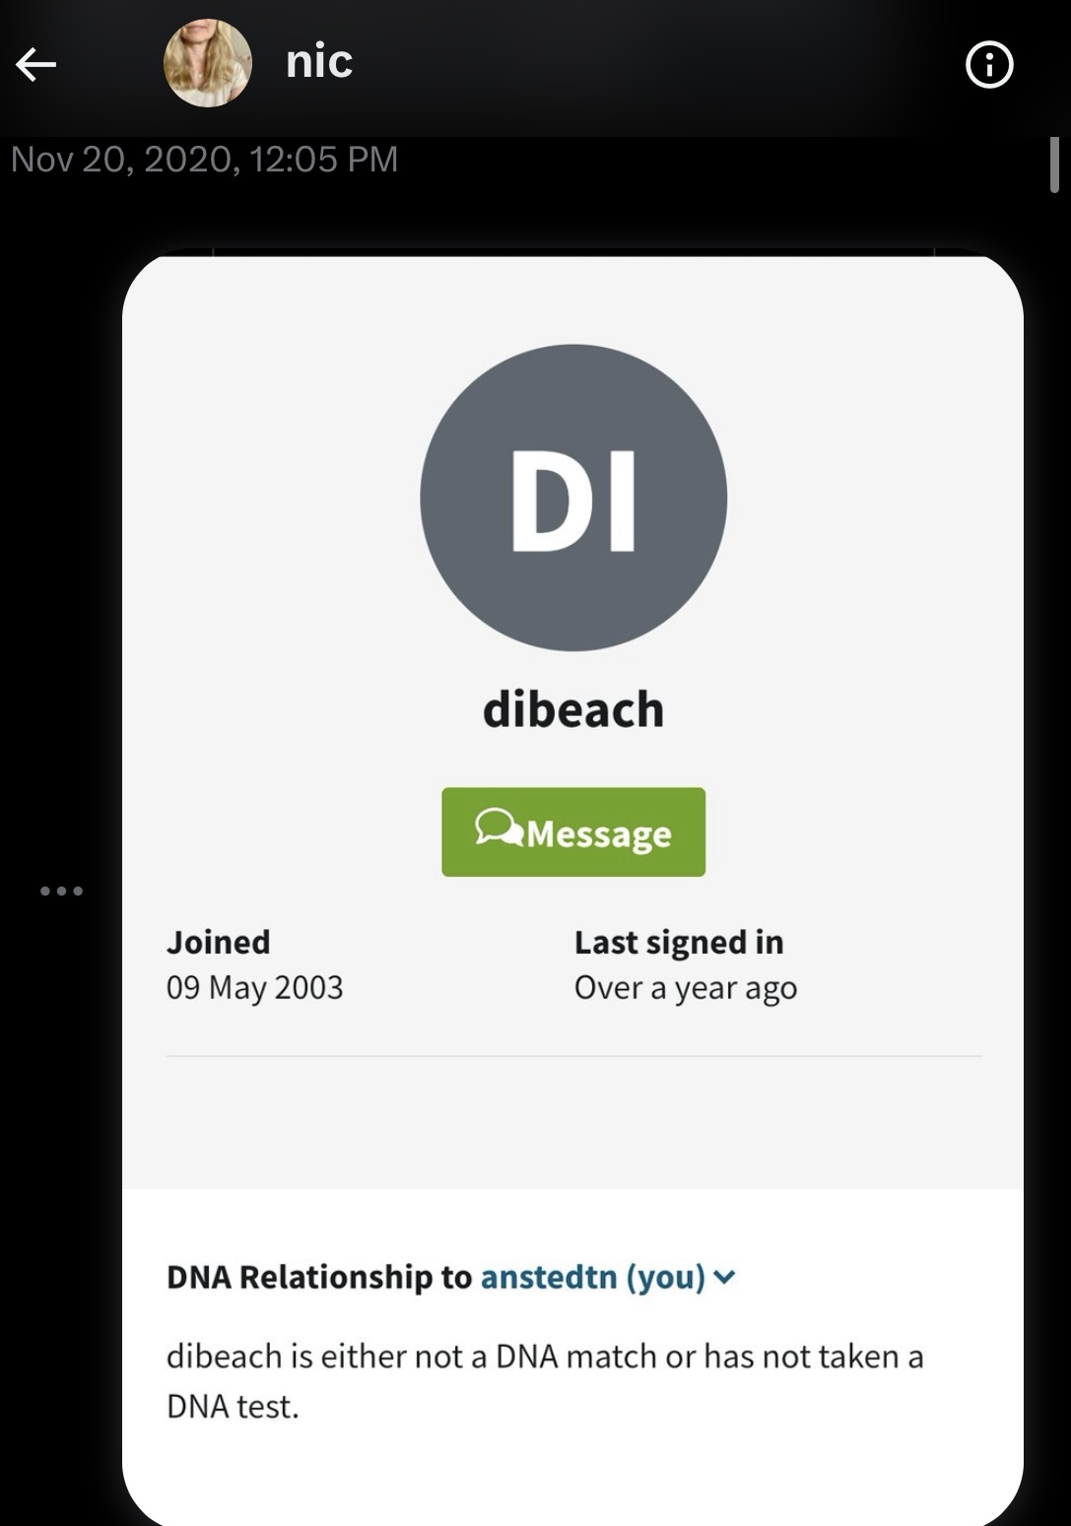The image size is (1071, 1526).
Task: Open nic's profile picture
Action: pos(207,63)
